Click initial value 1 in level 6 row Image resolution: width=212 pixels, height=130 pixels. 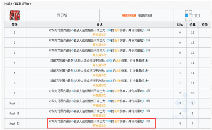click(x=180, y=83)
